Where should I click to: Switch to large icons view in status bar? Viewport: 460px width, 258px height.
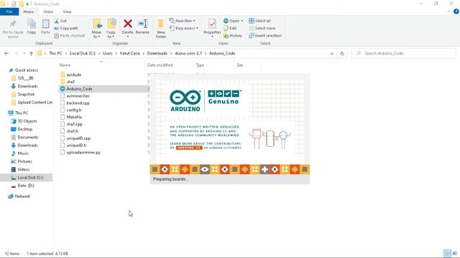coord(455,253)
